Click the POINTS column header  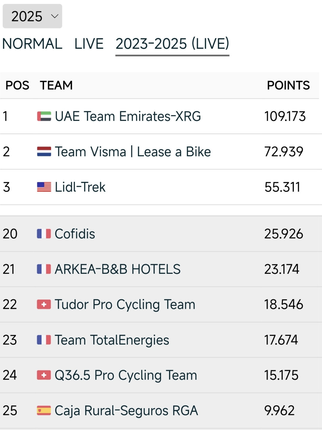[288, 85]
